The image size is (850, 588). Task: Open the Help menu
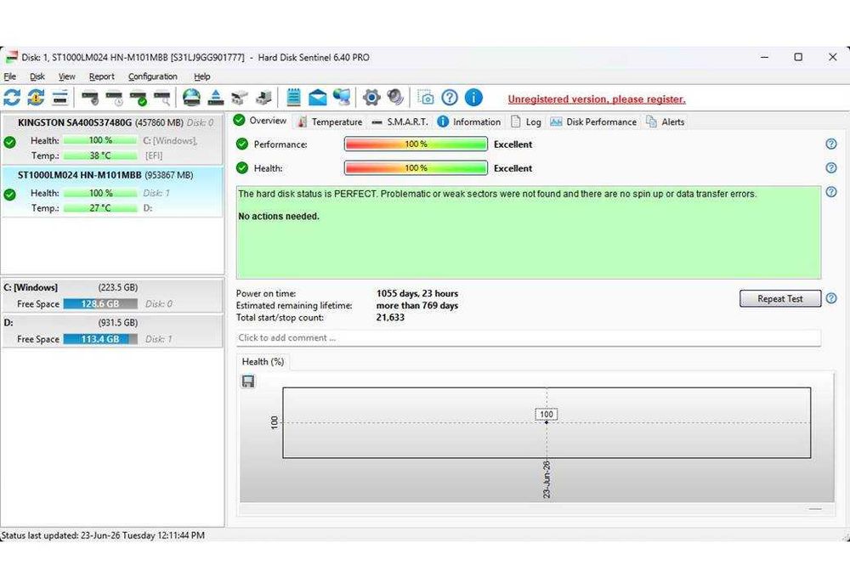coord(201,76)
